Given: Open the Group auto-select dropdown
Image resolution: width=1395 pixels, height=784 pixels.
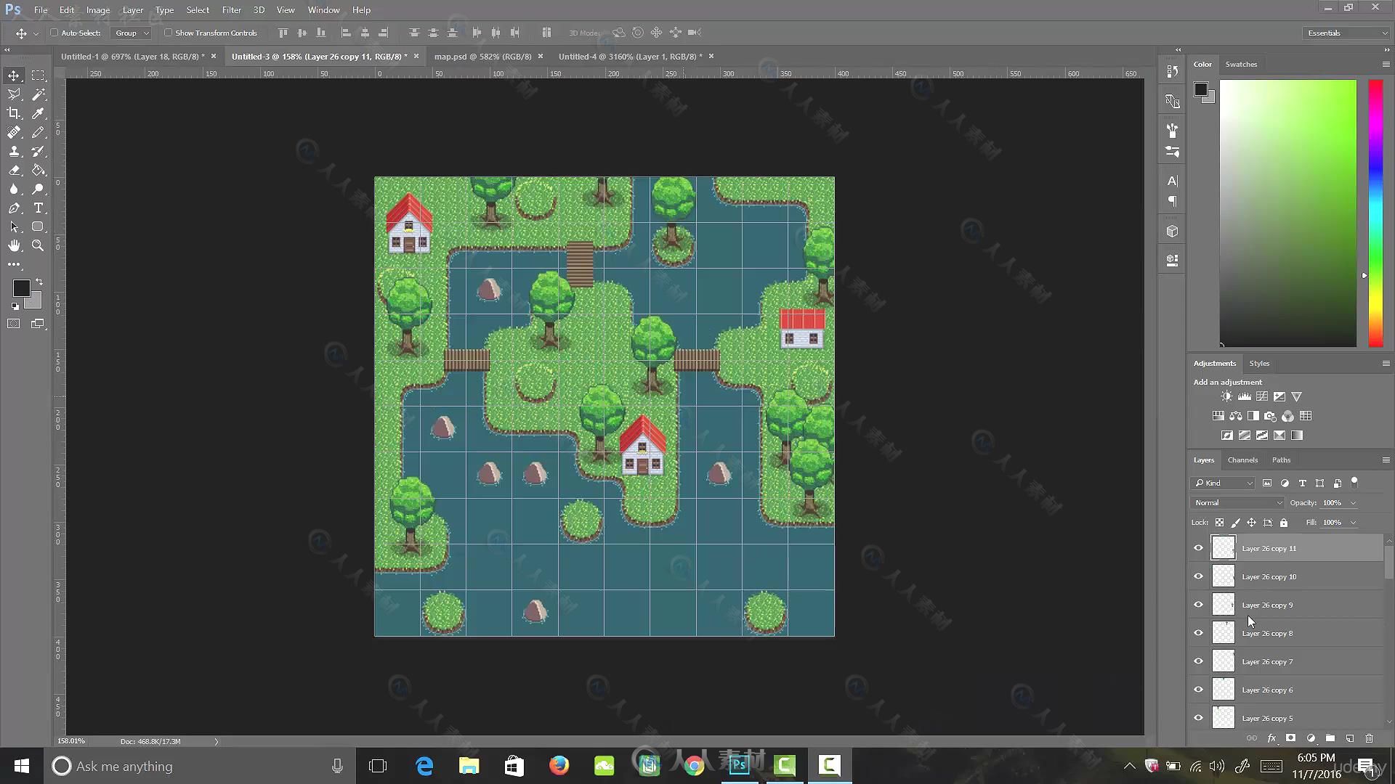Looking at the screenshot, I should 132,33.
